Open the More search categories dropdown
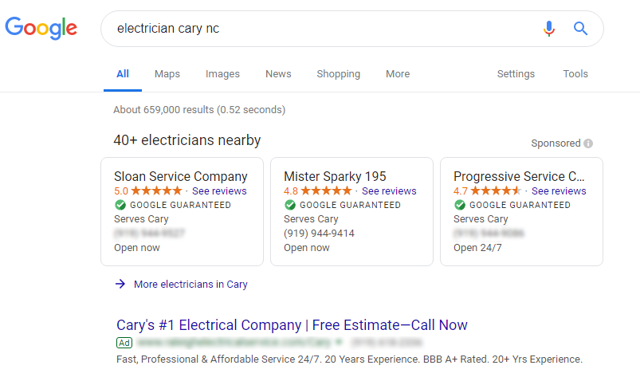 coord(398,74)
